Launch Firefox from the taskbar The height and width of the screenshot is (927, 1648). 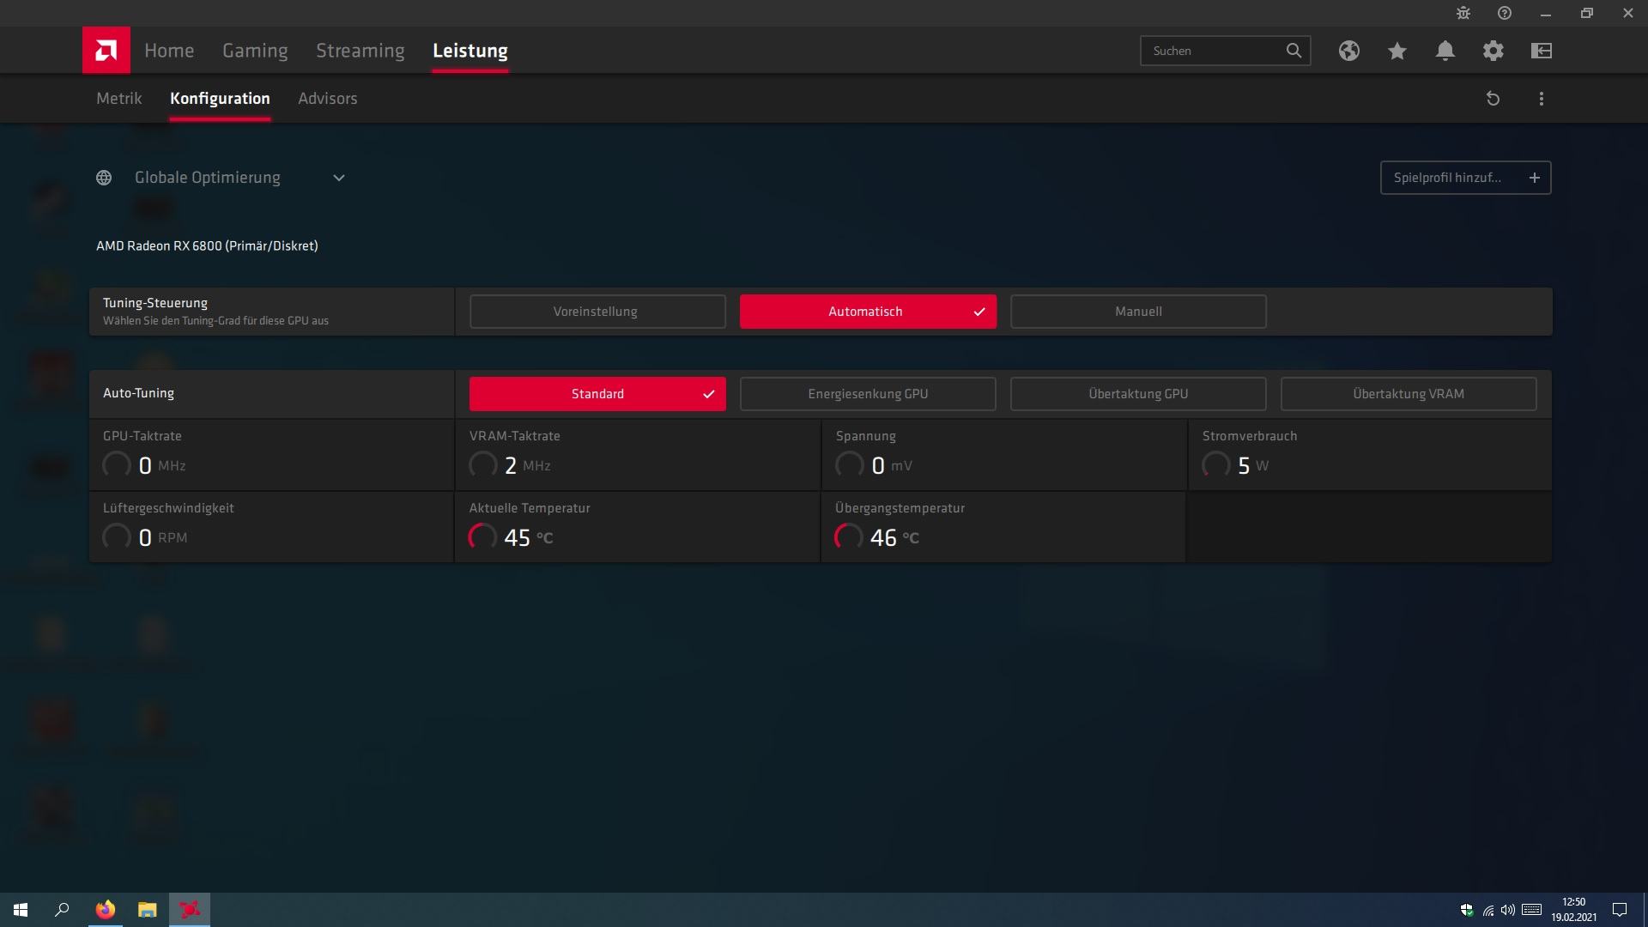(106, 910)
